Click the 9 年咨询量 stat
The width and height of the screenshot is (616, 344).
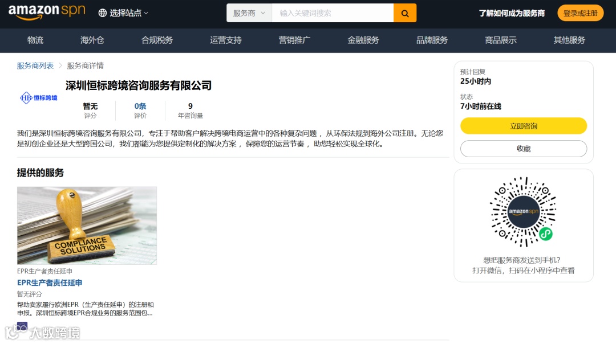click(190, 110)
